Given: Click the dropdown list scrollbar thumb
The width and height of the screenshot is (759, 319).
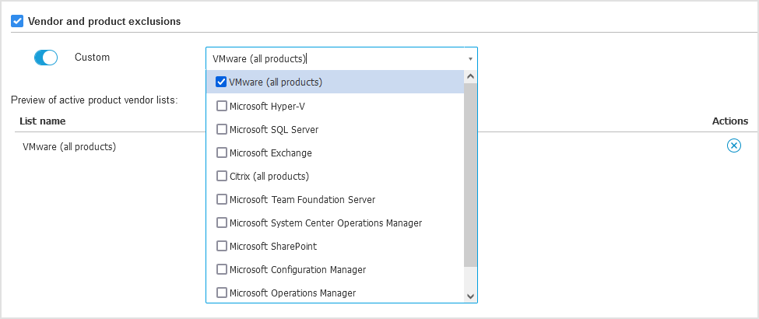Looking at the screenshot, I should [470, 174].
